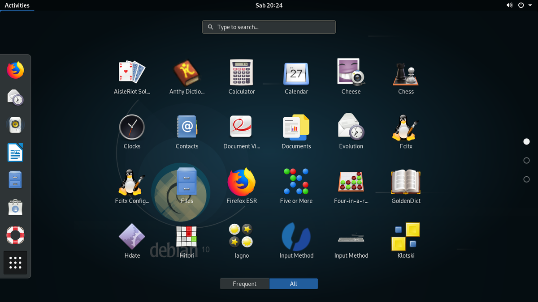
Task: Open Firefox from the dock
Action: (15, 70)
